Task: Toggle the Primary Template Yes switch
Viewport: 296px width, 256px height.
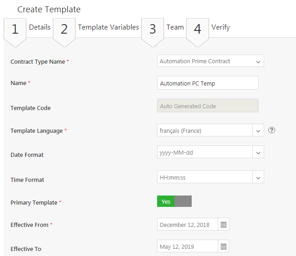Action: tap(174, 201)
